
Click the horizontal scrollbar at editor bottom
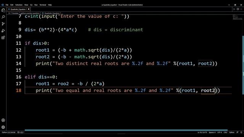(x=126, y=130)
